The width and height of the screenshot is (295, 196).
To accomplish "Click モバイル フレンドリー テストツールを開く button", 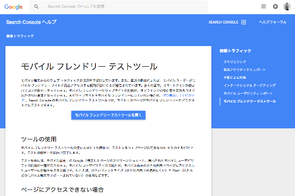I will [108, 115].
